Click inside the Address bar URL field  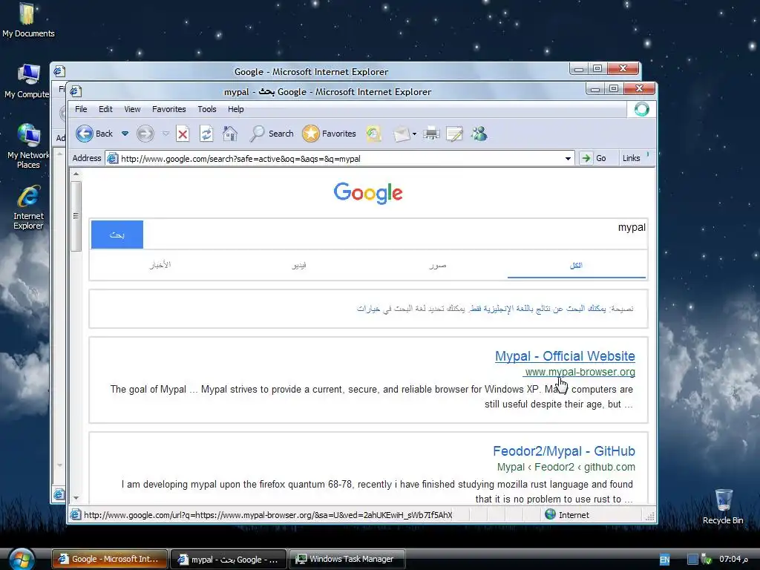click(339, 159)
